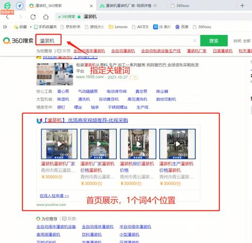Open 半自动液体灌装机 related search
The image size is (252, 243).
tap(135, 226)
